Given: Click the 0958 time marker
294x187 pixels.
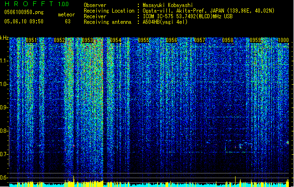Looking at the screenshot, I should pyautogui.click(x=228, y=40).
